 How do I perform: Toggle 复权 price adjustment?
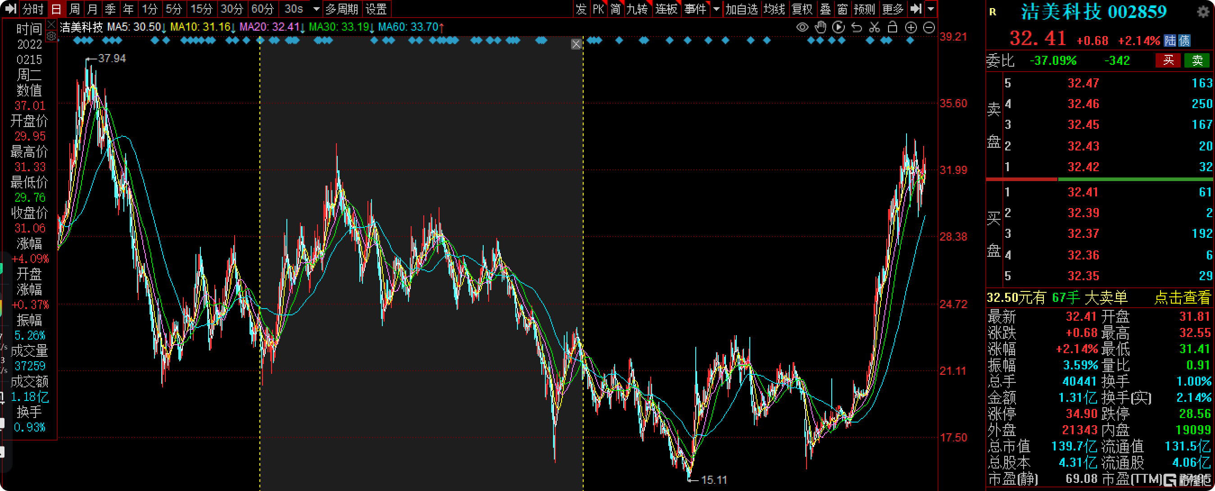point(802,9)
